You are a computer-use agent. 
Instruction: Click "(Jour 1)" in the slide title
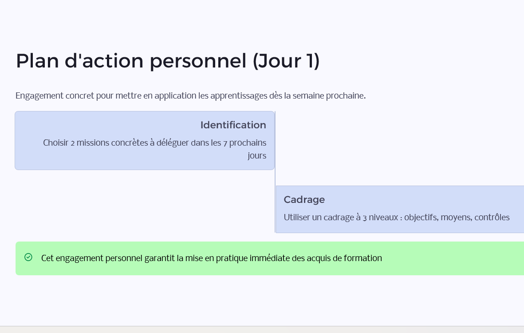[x=286, y=61]
